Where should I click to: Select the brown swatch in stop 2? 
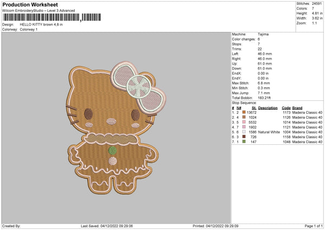pyautogui.click(x=244, y=117)
